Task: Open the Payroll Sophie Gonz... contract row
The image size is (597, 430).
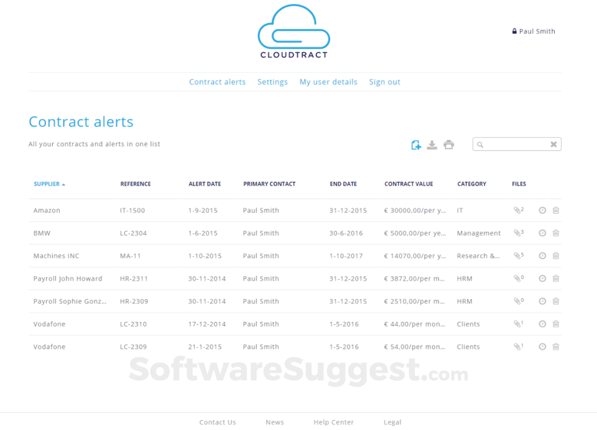Action: pyautogui.click(x=70, y=301)
